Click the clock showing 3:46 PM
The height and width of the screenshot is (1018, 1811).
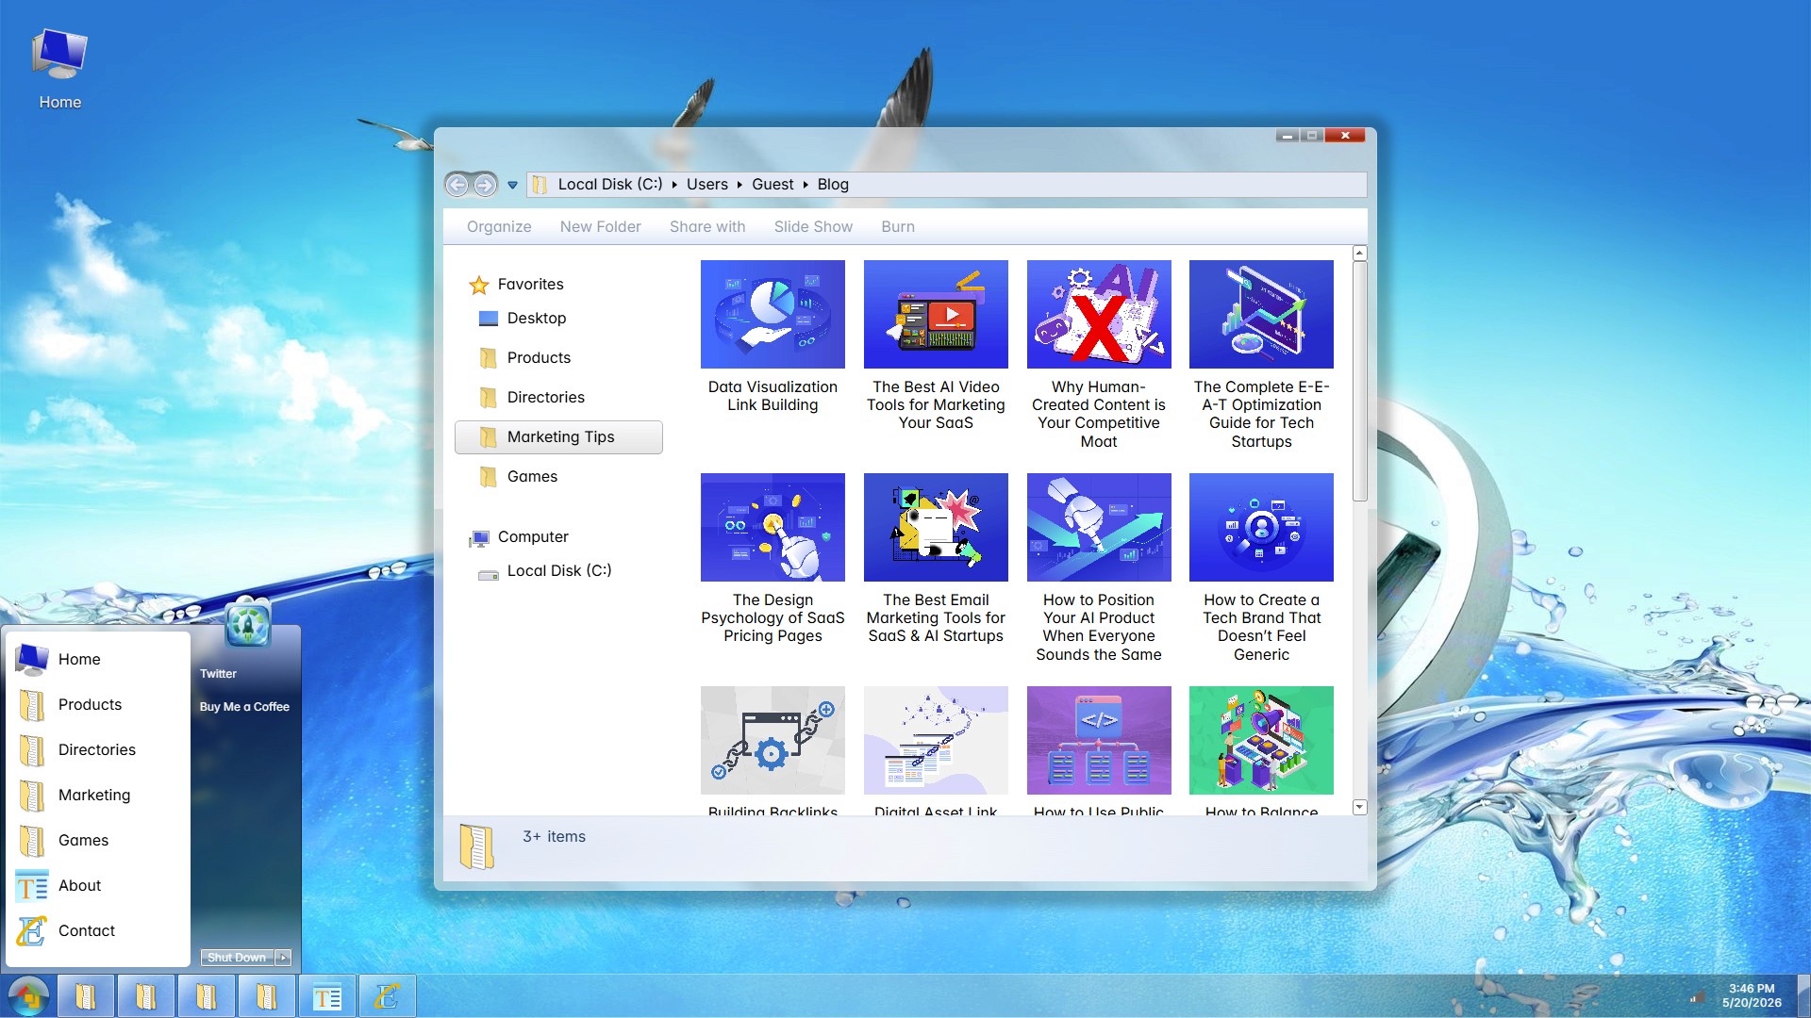(x=1752, y=996)
